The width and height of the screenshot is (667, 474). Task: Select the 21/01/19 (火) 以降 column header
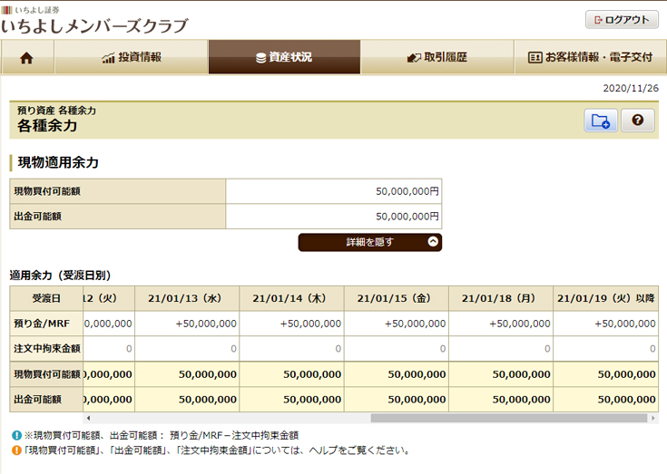605,298
